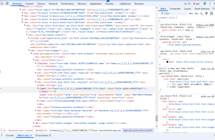Click the black color swatch for title color

pyautogui.click(x=167, y=62)
